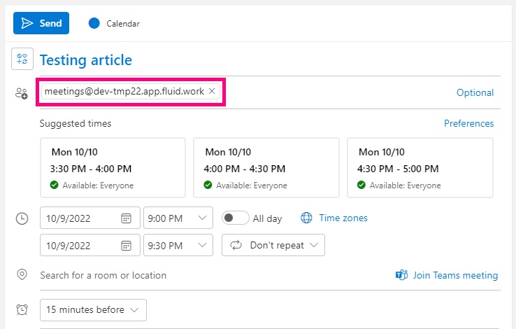Click the clock icon beside start date

(22, 218)
